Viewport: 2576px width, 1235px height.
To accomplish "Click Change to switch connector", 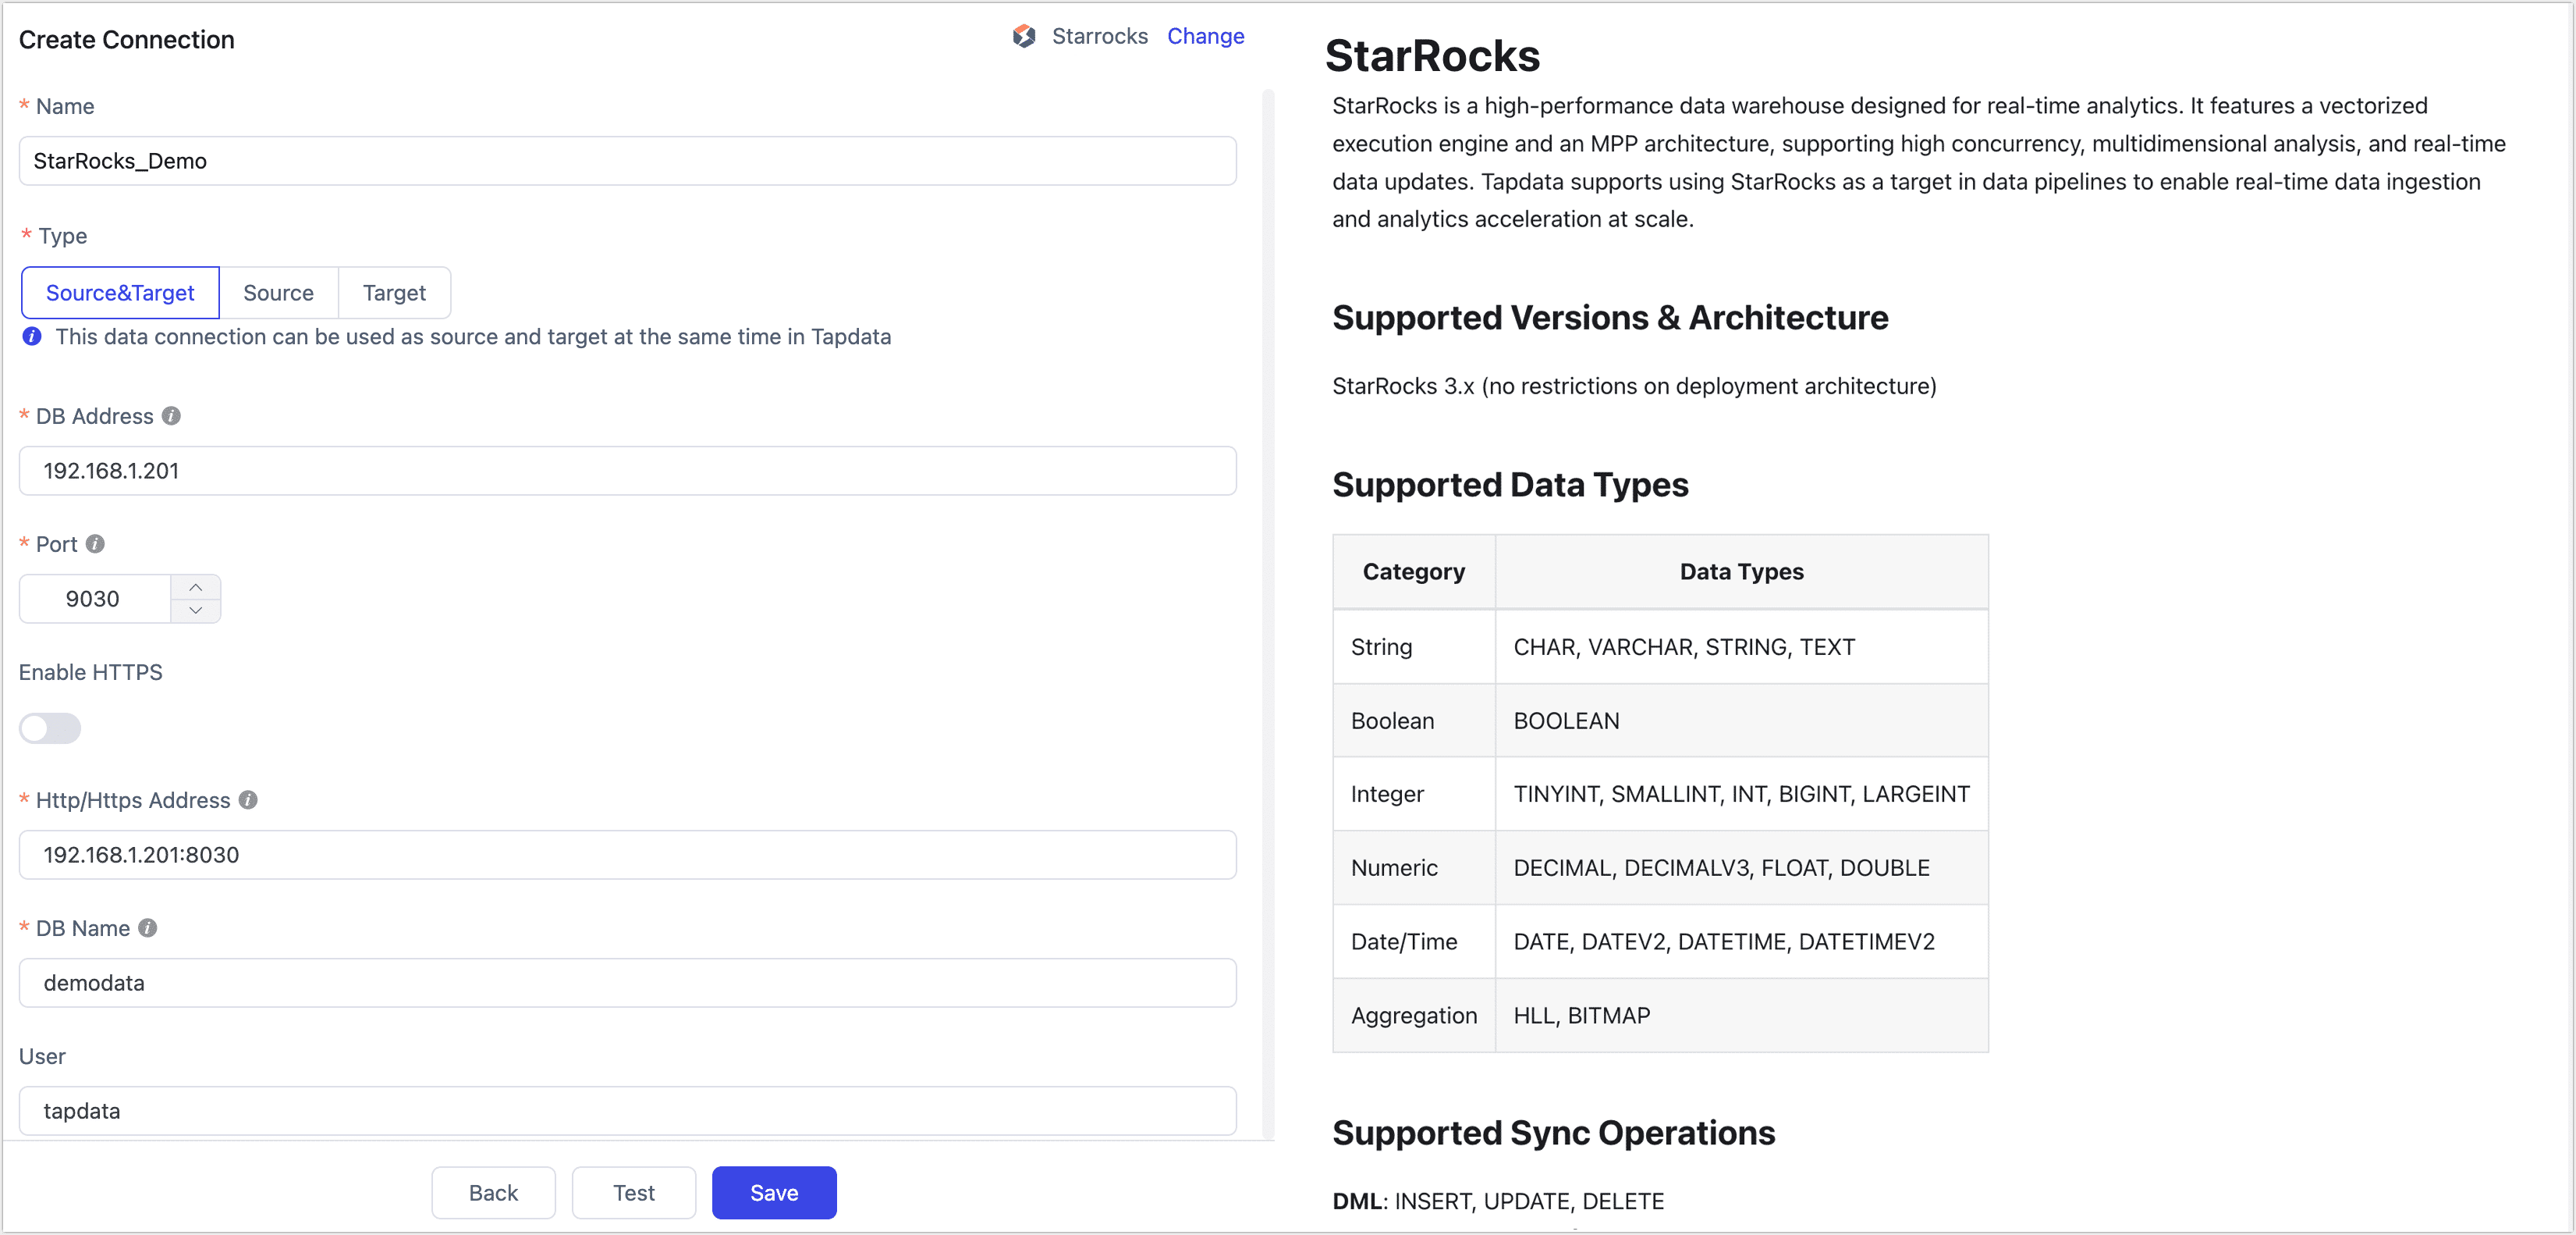I will click(1205, 36).
